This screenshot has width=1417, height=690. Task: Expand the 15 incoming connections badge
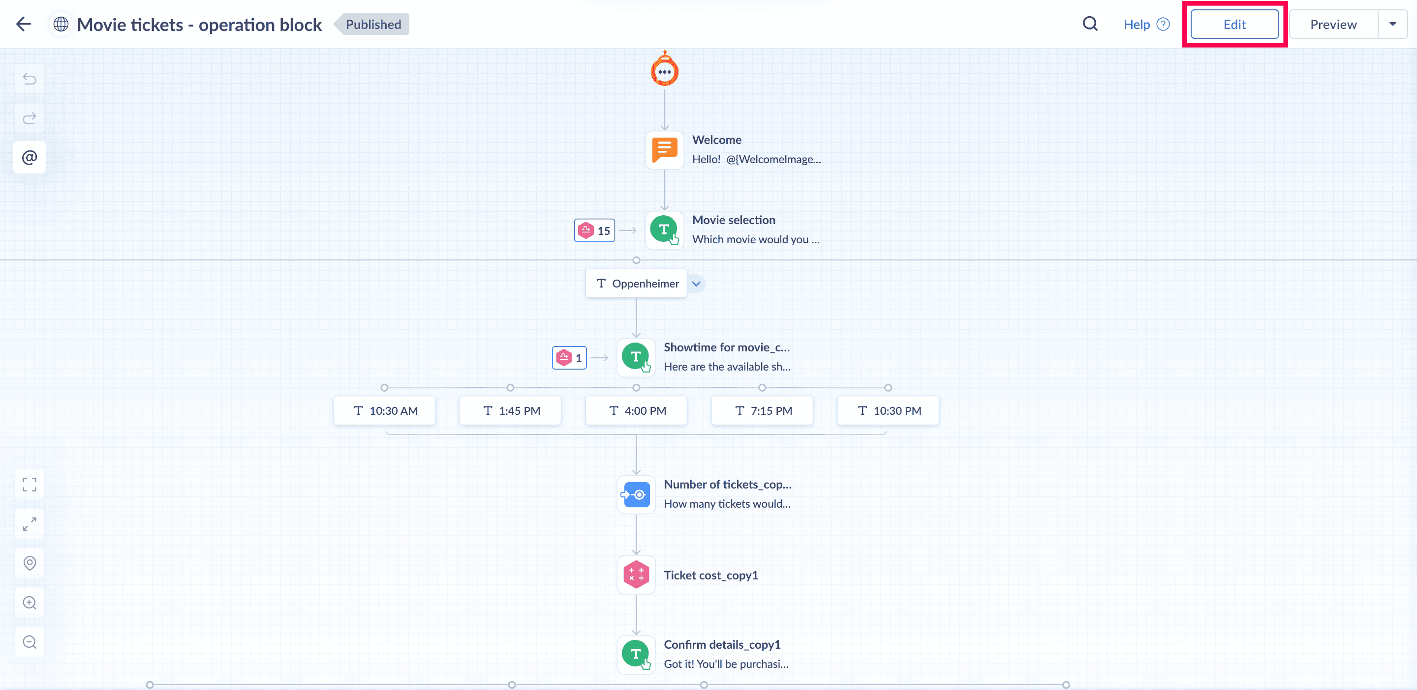(x=595, y=230)
